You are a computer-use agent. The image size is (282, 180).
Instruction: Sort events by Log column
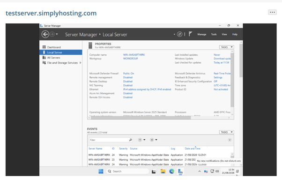173,149
